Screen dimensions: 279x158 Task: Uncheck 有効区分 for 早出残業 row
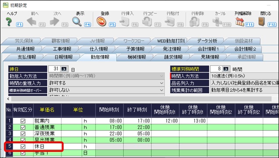[23, 140]
